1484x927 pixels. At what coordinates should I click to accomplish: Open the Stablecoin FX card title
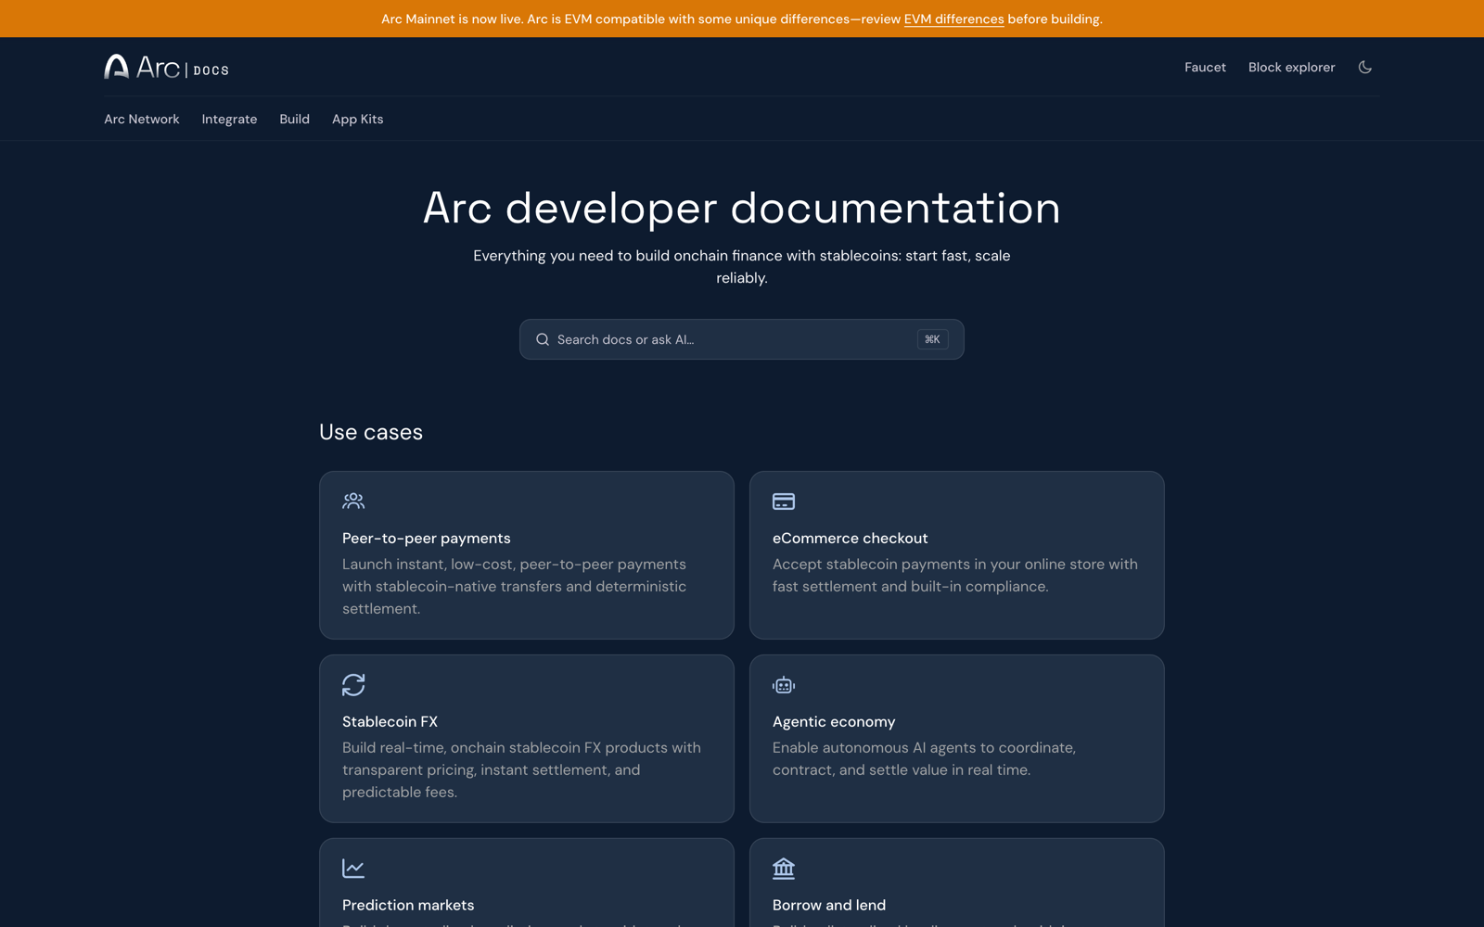[390, 721]
